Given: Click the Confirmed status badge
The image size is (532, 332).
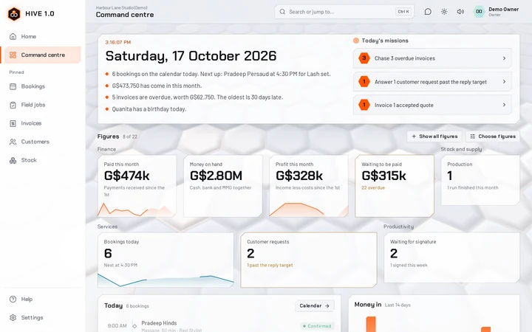Looking at the screenshot, I should (x=317, y=326).
